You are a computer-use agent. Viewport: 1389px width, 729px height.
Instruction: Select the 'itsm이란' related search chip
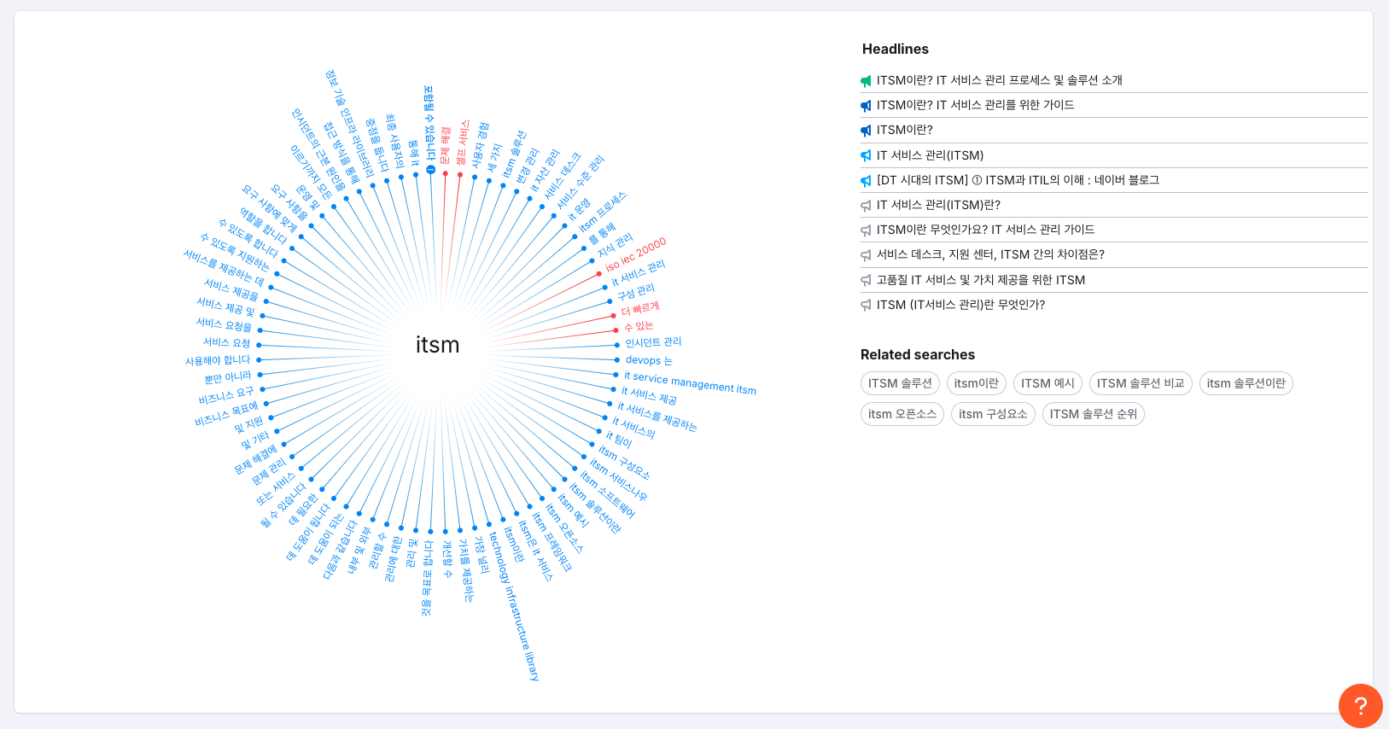[x=976, y=383]
